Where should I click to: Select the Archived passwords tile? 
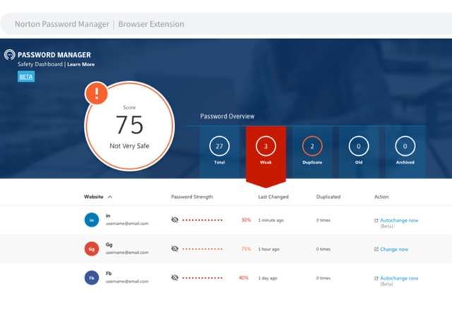405,152
